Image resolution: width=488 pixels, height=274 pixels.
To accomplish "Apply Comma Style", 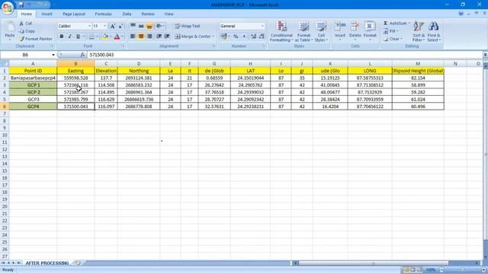I will coord(244,37).
